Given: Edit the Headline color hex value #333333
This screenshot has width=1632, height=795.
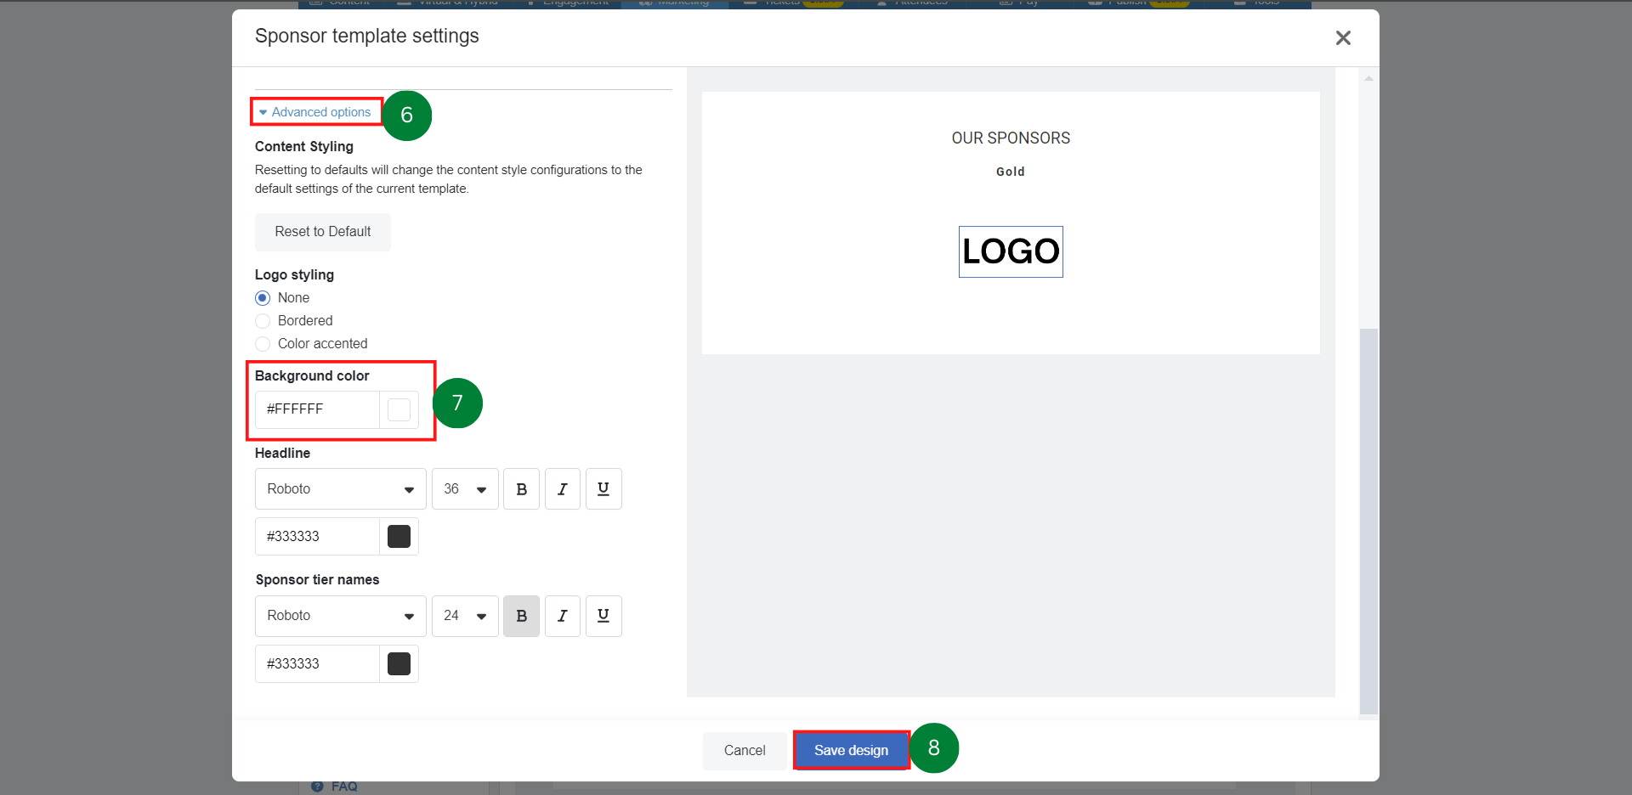Looking at the screenshot, I should coord(316,536).
